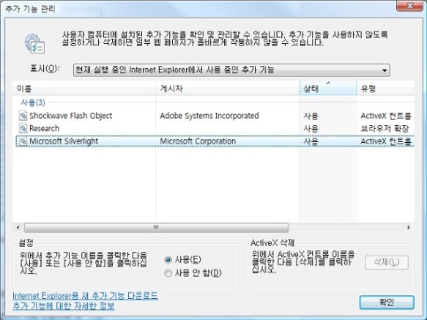Sort by the 이름 column header
This screenshot has width=427, height=320.
[84, 88]
